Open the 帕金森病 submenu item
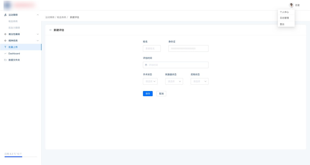 [13, 21]
